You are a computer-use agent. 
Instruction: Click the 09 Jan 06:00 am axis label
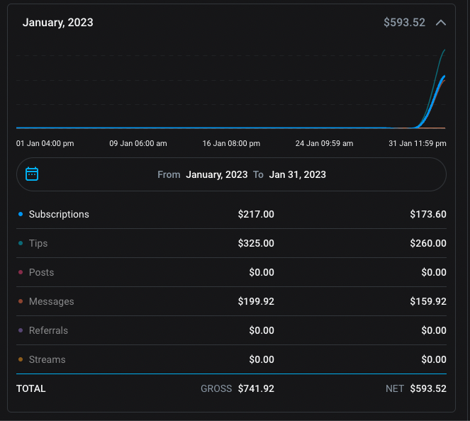click(138, 144)
